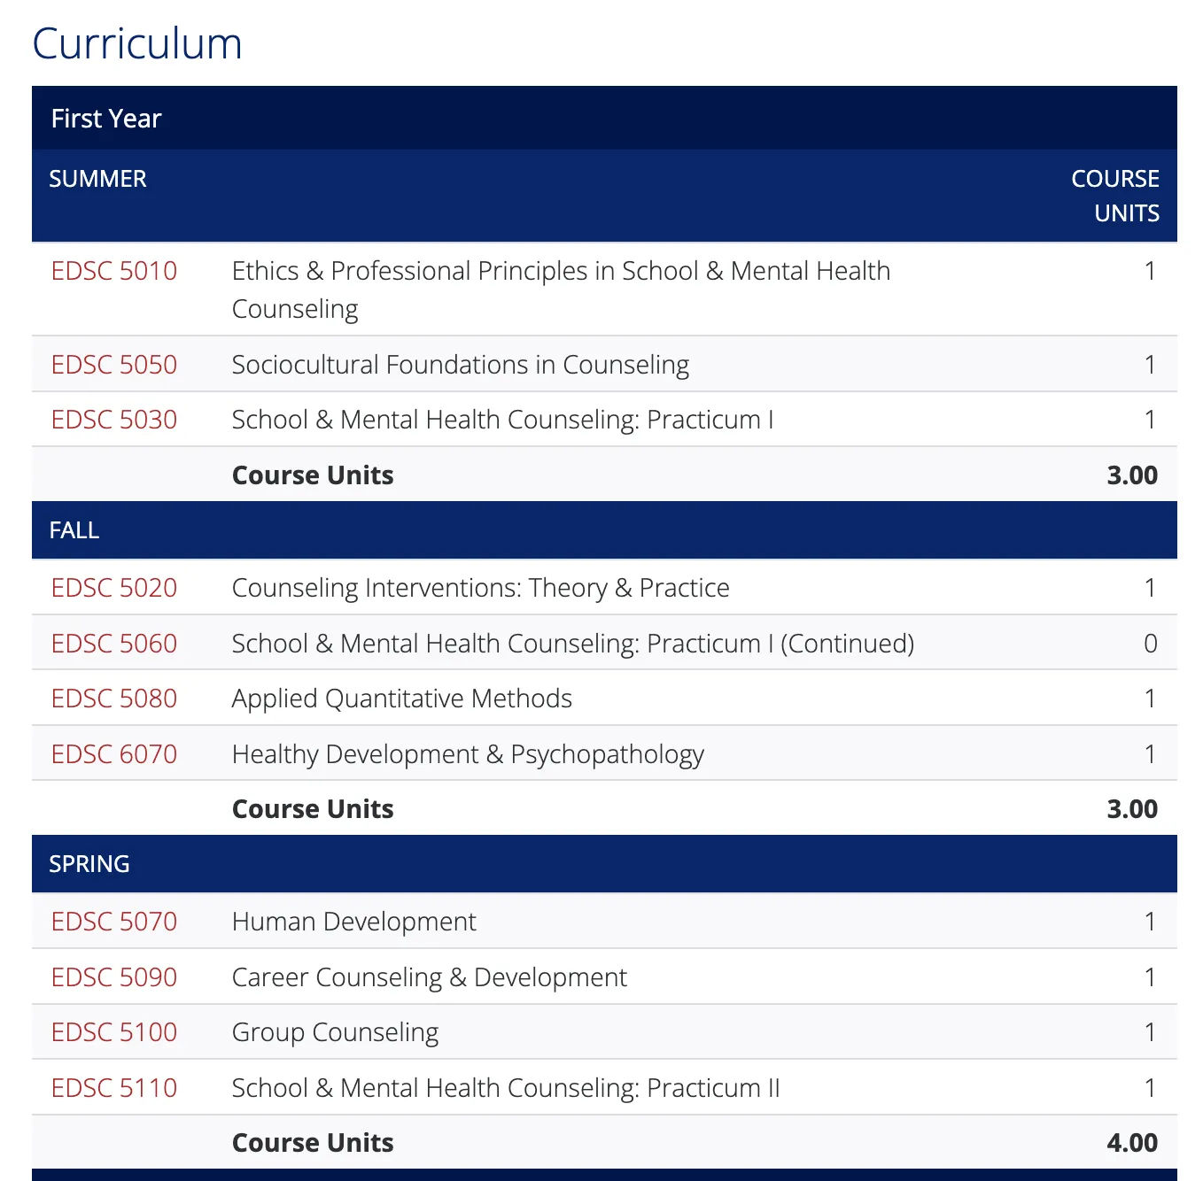
Task: Click the FALL term header row
Action: [74, 530]
